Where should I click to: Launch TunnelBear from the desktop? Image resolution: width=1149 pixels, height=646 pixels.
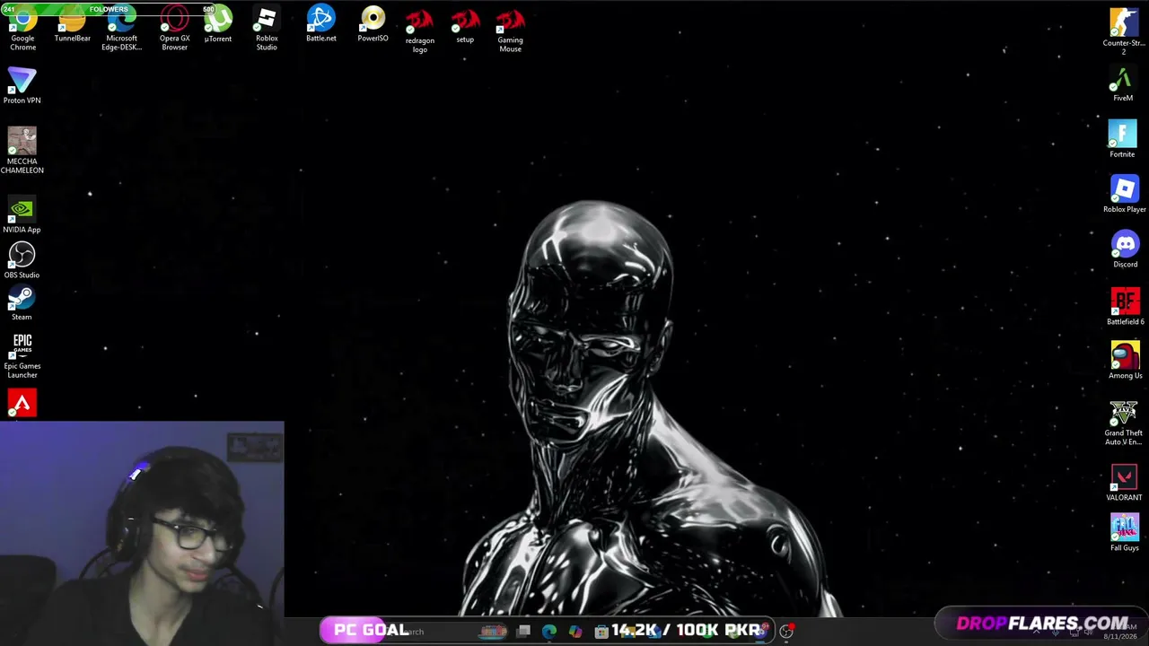coord(72,25)
